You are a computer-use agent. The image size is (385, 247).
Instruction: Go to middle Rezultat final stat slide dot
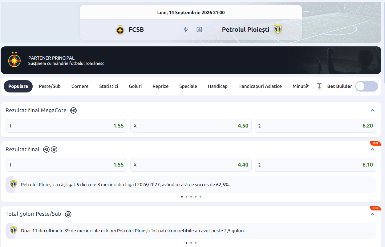pos(191,197)
